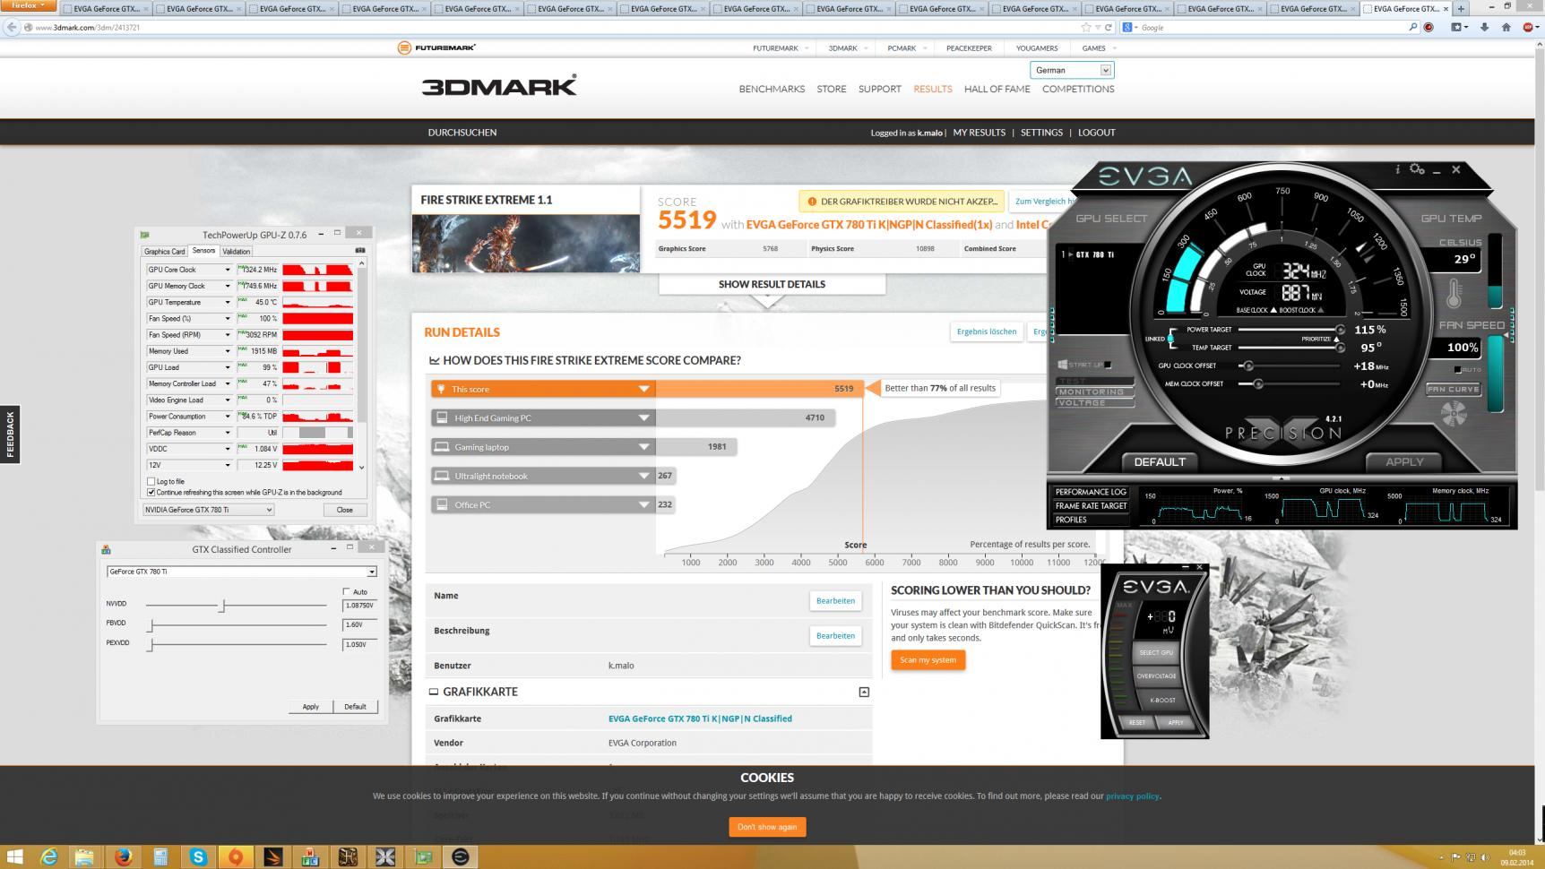Viewport: 1545px width, 869px height.
Task: Click Default button in EVGA Precision
Action: tap(1160, 462)
